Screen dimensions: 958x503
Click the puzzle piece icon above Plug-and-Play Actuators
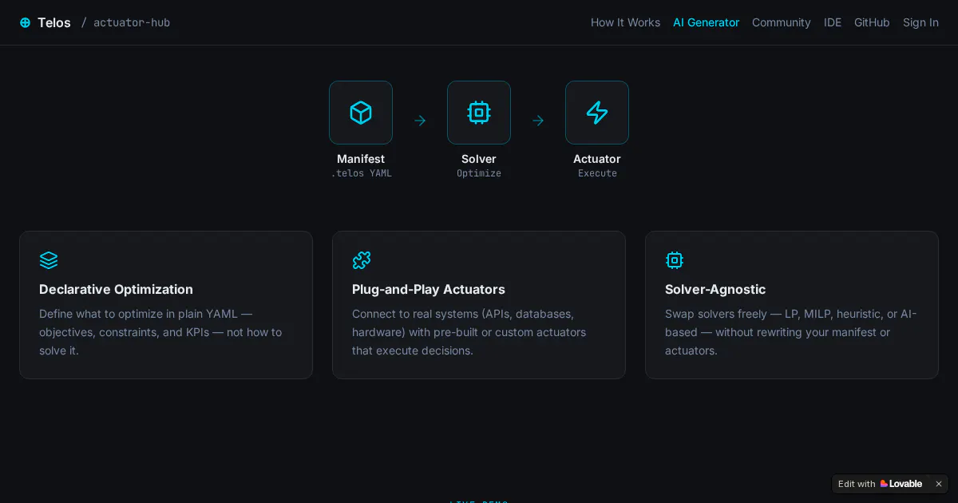[362, 260]
